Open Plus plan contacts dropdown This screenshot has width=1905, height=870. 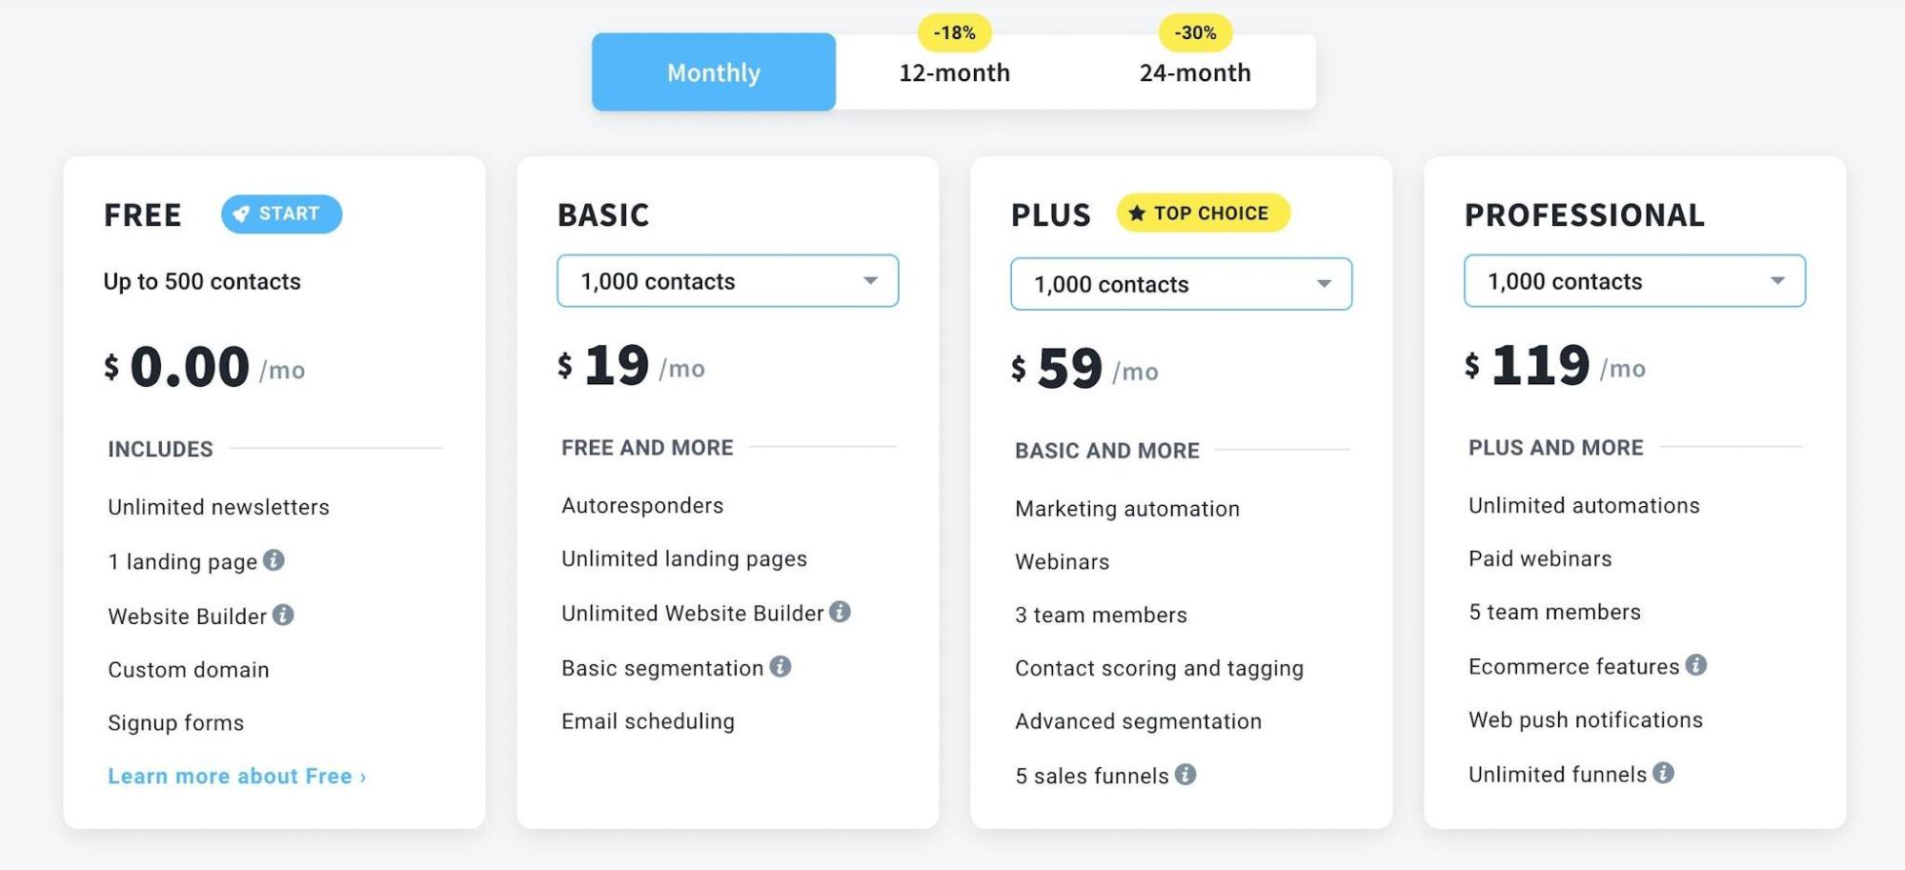click(x=1181, y=284)
